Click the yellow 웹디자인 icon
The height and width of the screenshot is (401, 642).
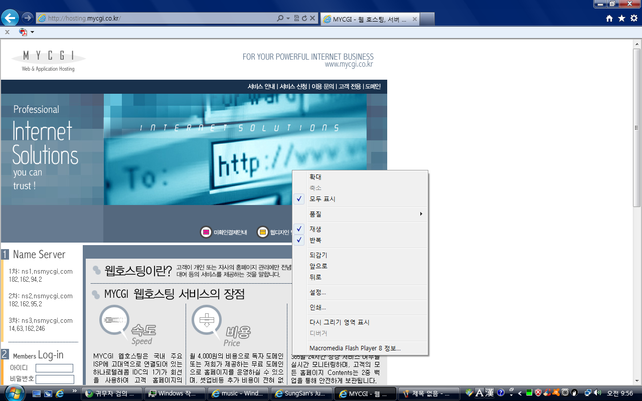pos(263,232)
